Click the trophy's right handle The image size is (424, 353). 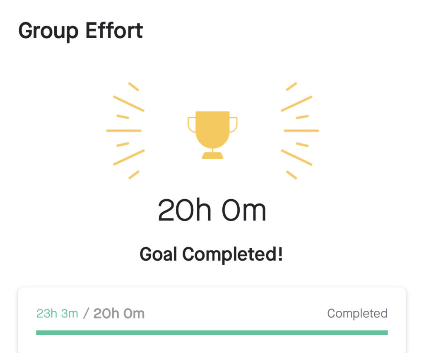coord(234,125)
